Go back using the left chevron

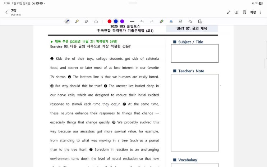point(6,12)
